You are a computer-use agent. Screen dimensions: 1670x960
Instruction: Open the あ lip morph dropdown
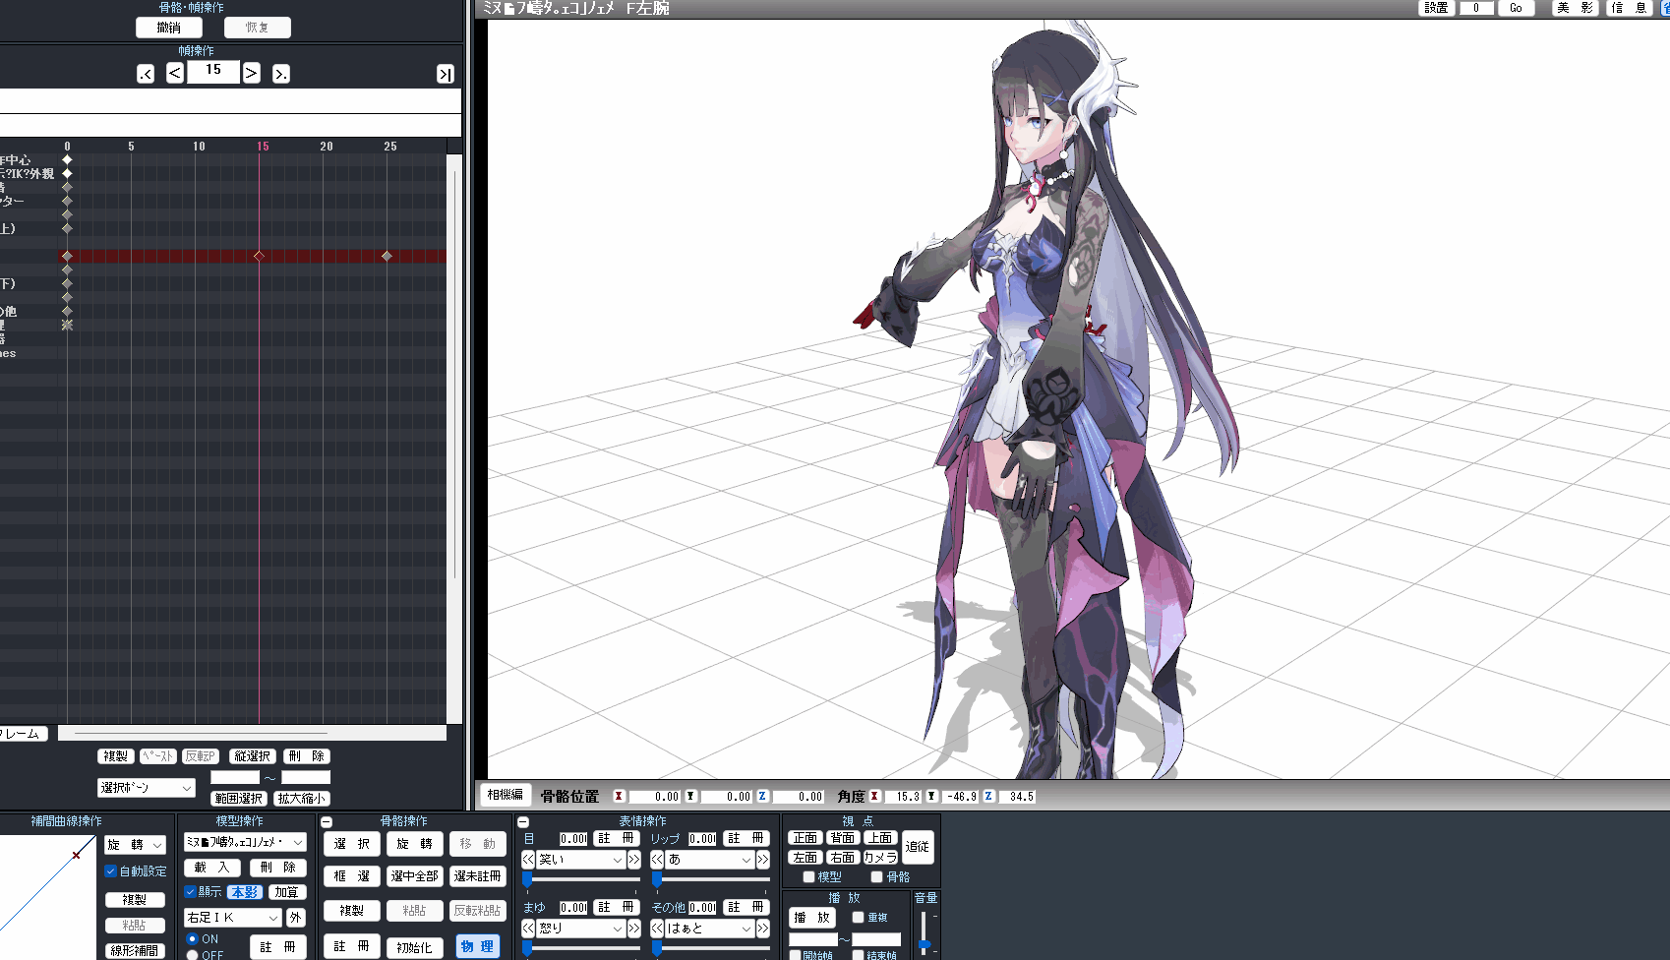pos(710,860)
